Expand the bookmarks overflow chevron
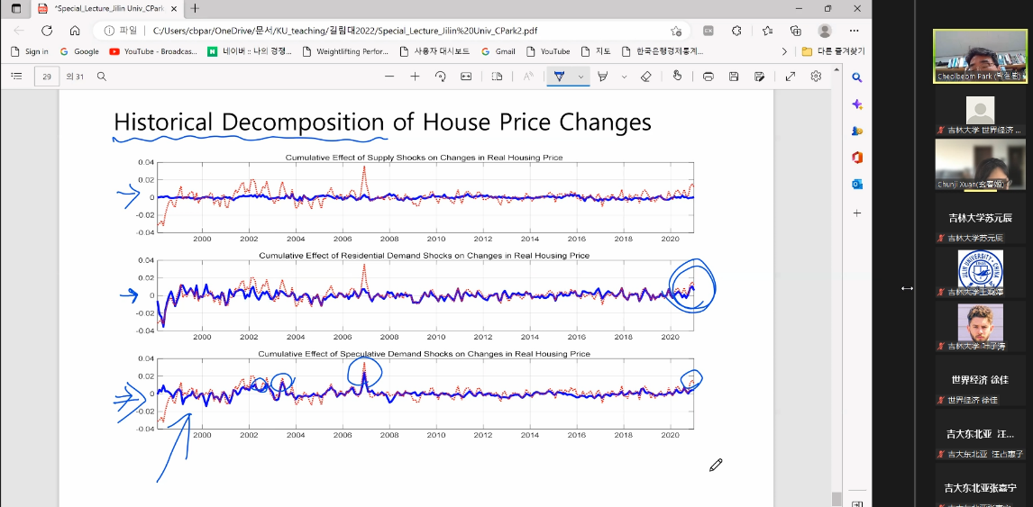This screenshot has width=1033, height=507. coord(784,51)
